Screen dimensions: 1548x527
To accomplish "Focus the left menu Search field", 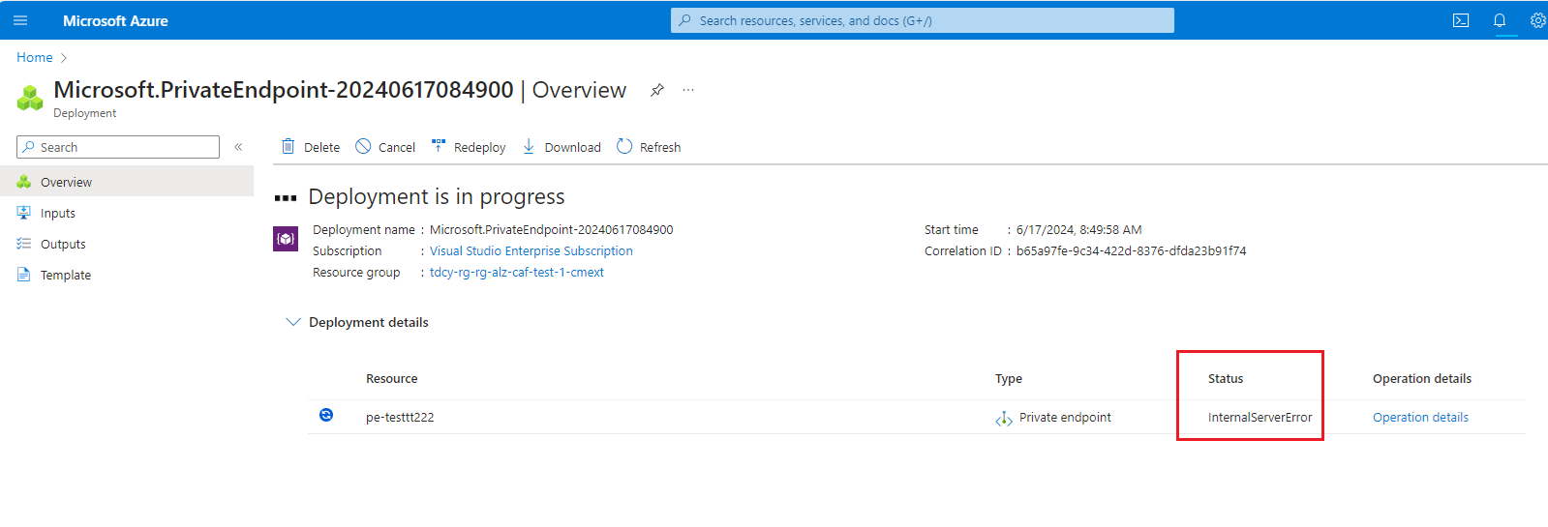I will point(118,147).
